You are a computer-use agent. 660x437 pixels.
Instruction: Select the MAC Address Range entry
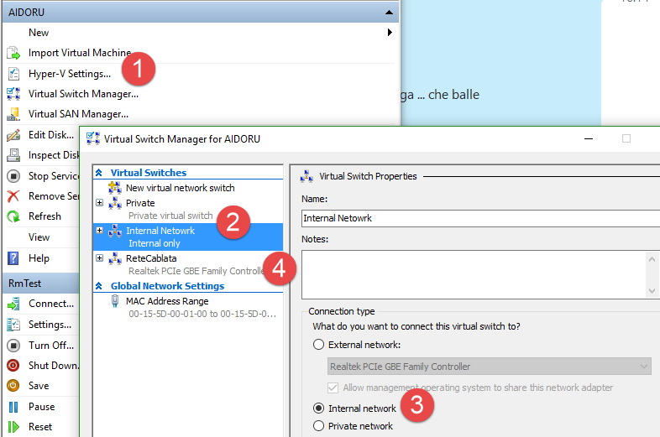tap(188, 308)
